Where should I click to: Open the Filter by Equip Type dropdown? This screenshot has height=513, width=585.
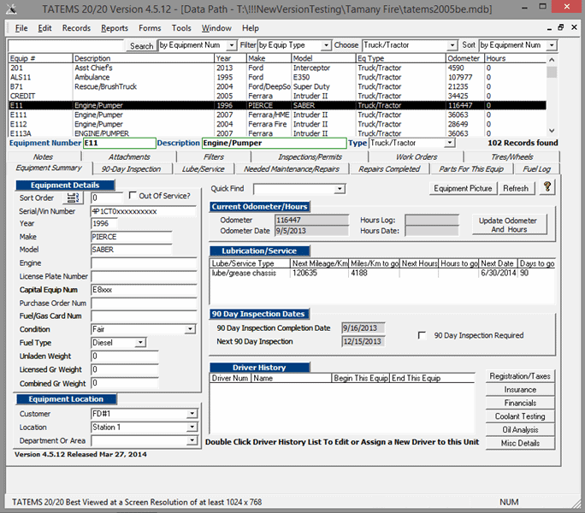point(326,45)
